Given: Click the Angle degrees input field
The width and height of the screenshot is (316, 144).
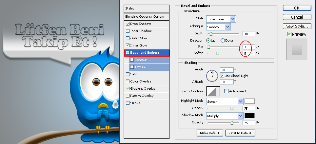Looking at the screenshot, I should pos(227,70).
